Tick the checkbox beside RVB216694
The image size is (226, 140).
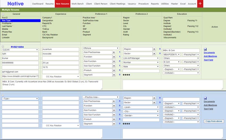pos(3,46)
